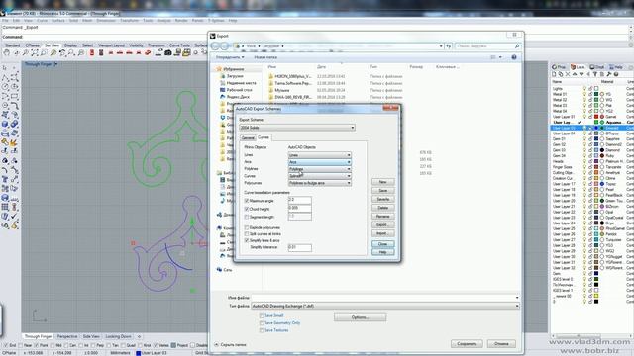Click the help question icon in Export dialog
634x356 pixels.
click(x=514, y=57)
